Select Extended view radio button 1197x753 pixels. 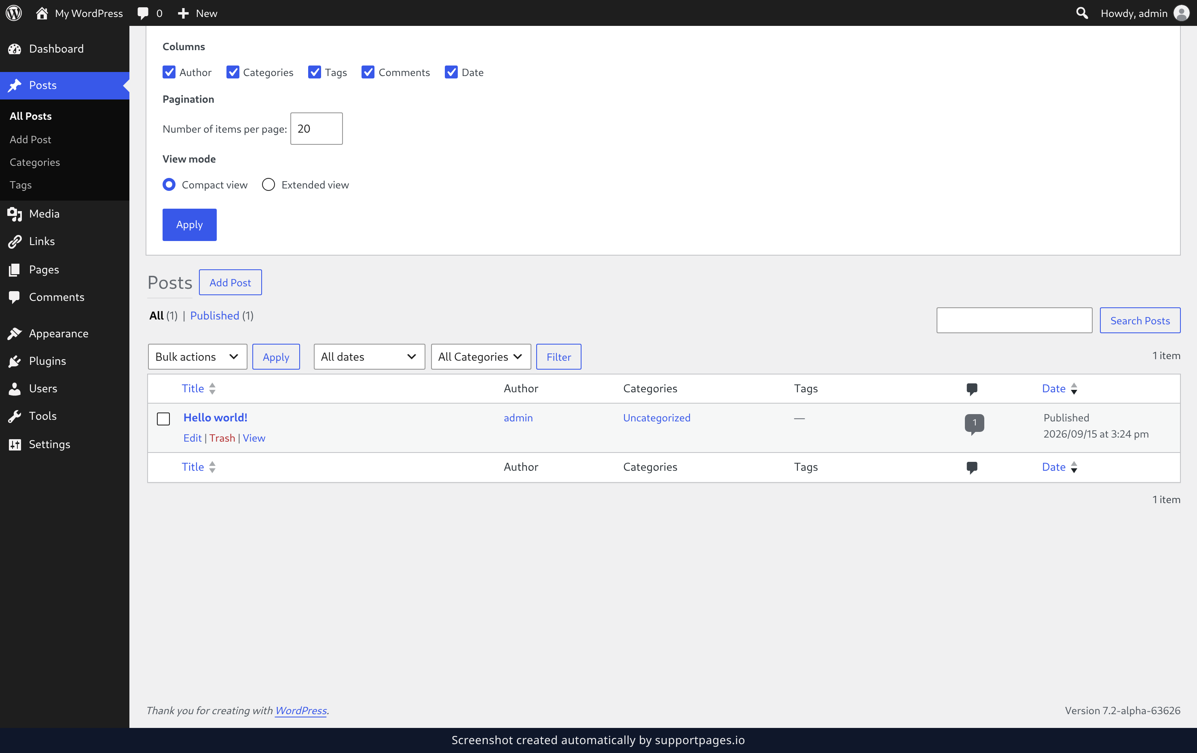pos(269,185)
